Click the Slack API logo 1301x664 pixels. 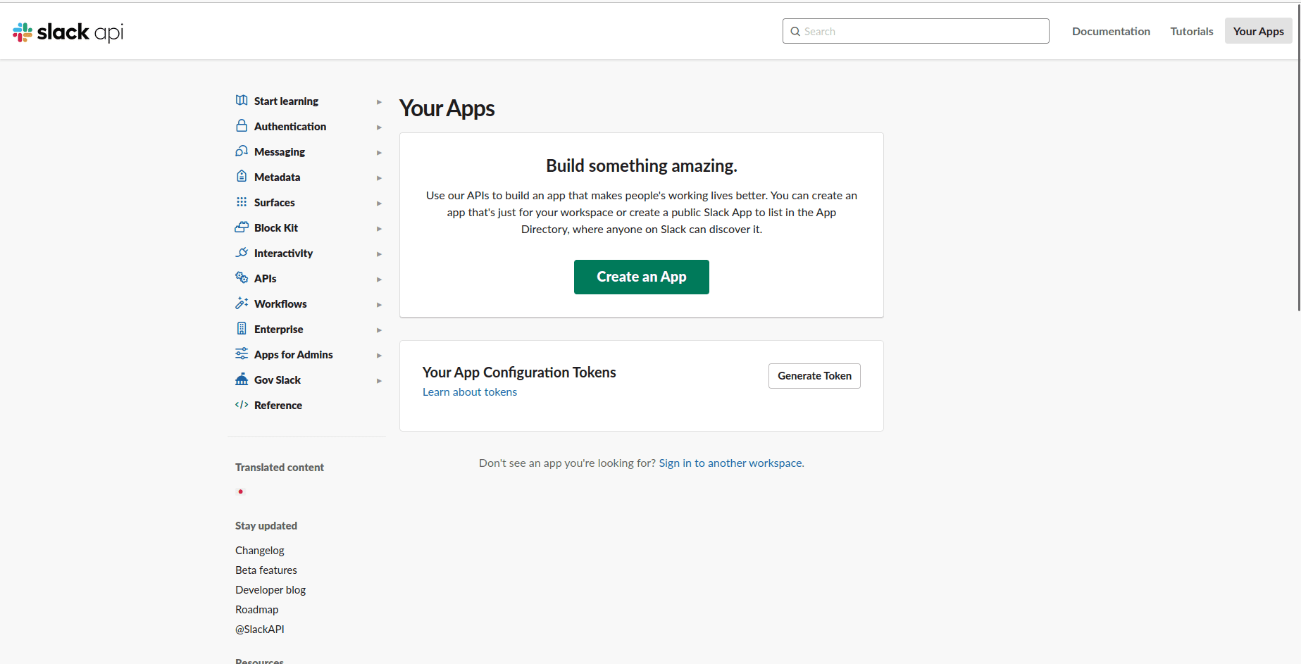(x=68, y=32)
